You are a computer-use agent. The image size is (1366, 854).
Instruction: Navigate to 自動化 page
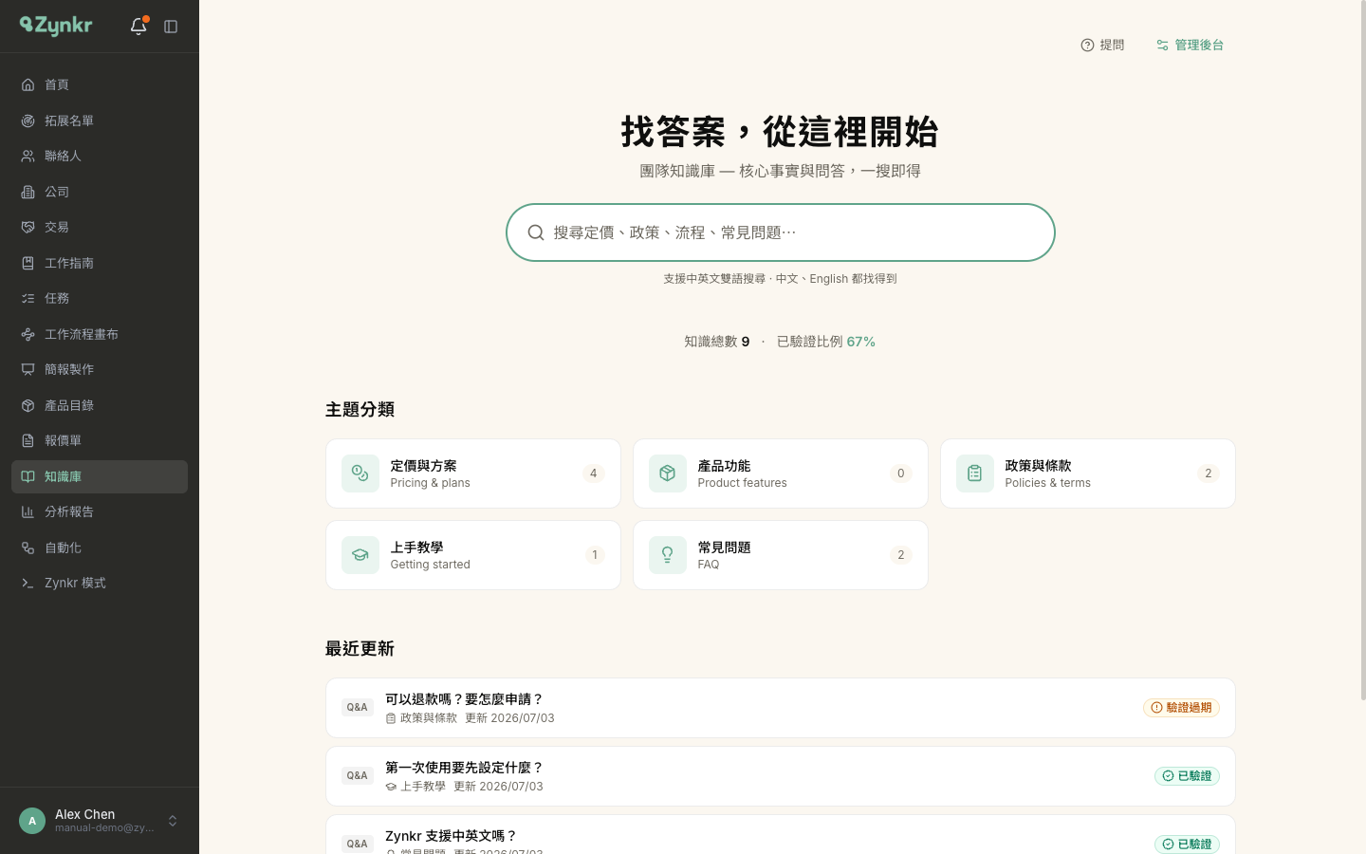(x=100, y=548)
